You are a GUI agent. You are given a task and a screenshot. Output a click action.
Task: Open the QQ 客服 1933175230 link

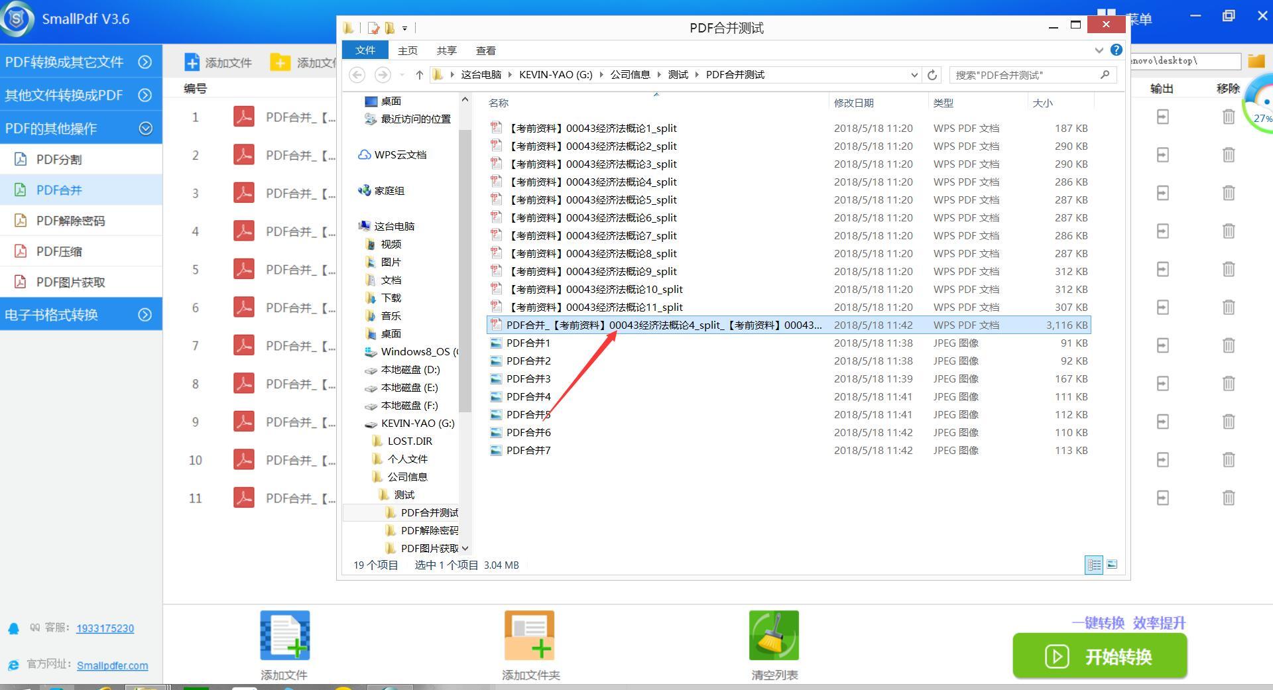tap(105, 628)
